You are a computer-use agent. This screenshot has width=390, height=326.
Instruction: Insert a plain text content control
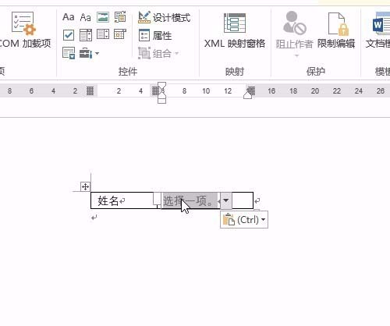[x=86, y=17]
